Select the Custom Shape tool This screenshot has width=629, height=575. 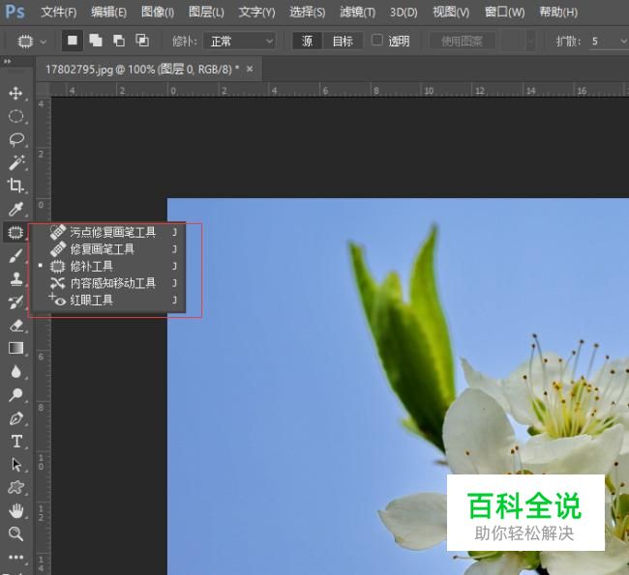tap(15, 487)
